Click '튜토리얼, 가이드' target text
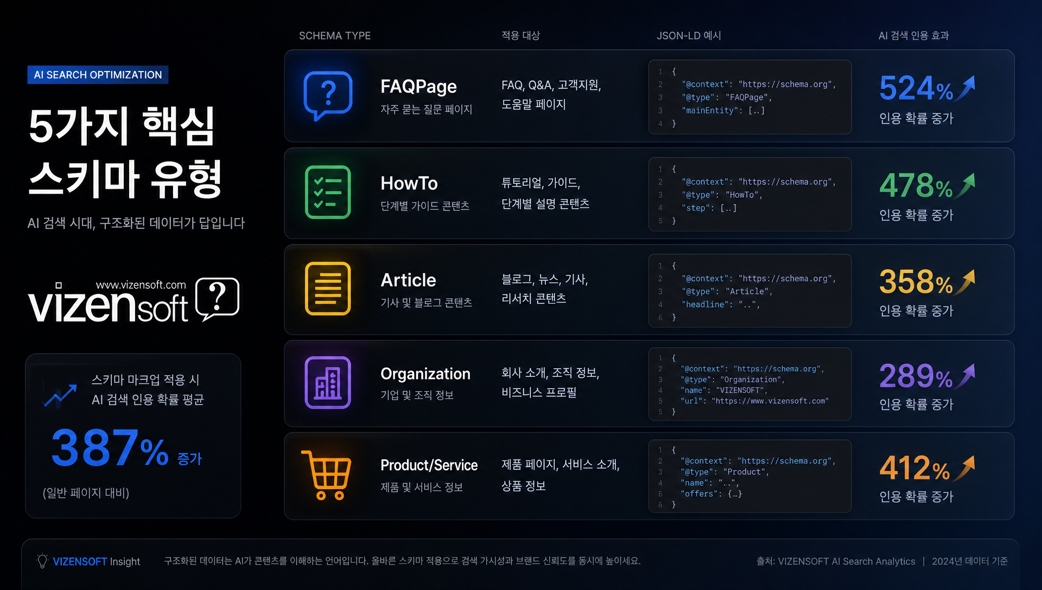Image resolution: width=1042 pixels, height=590 pixels. click(541, 183)
